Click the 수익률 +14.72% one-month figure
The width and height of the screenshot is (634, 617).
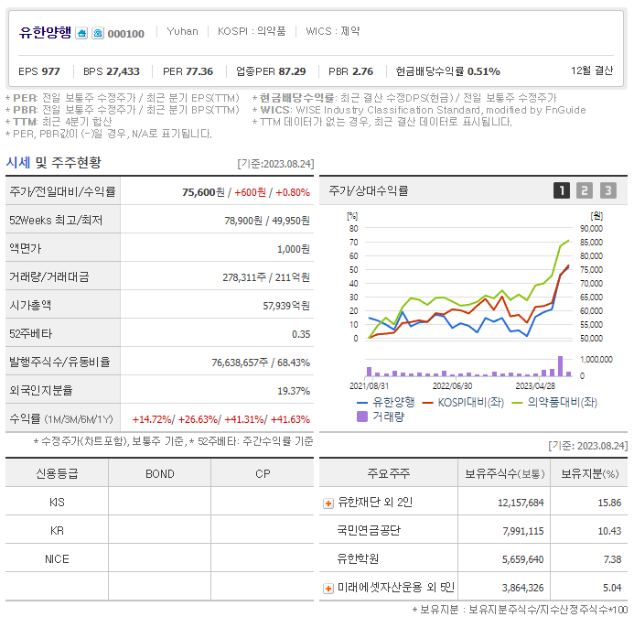pyautogui.click(x=152, y=419)
